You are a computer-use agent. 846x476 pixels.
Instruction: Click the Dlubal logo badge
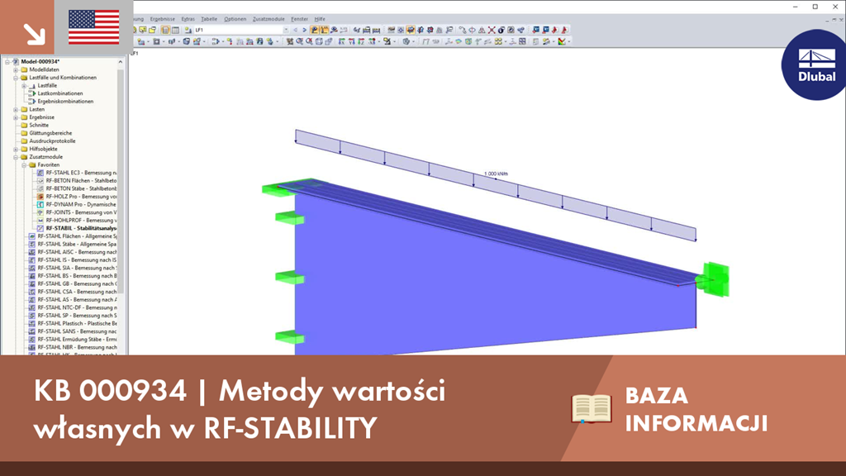815,64
